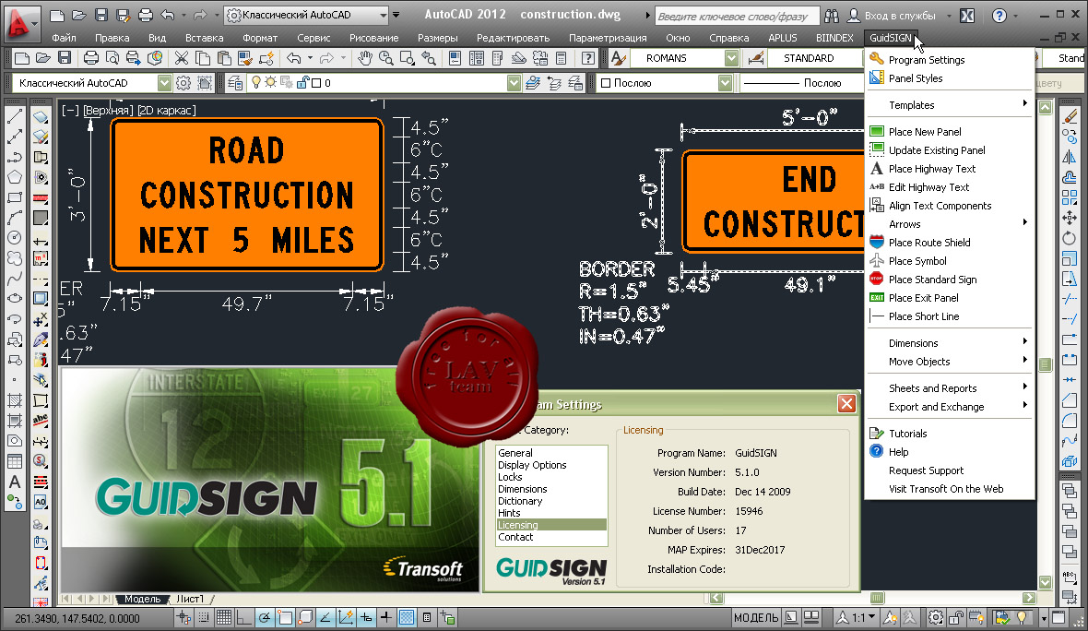
Task: Click Save As icon in quick access bar
Action: [123, 15]
